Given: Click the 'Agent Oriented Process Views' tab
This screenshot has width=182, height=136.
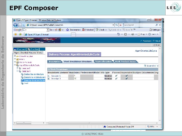Looking at the screenshot, I should tap(28, 53).
